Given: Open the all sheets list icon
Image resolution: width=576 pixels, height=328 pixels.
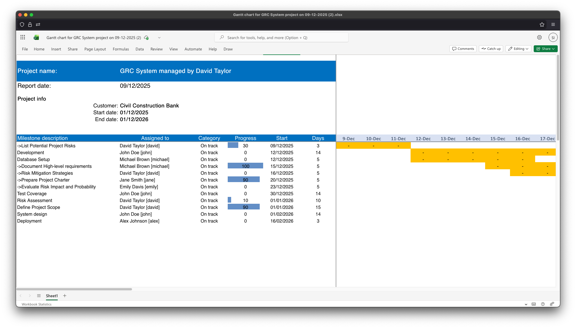Looking at the screenshot, I should [x=39, y=296].
